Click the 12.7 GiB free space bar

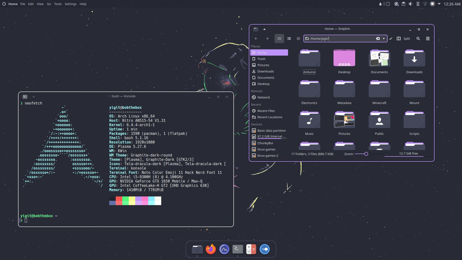pos(408,154)
